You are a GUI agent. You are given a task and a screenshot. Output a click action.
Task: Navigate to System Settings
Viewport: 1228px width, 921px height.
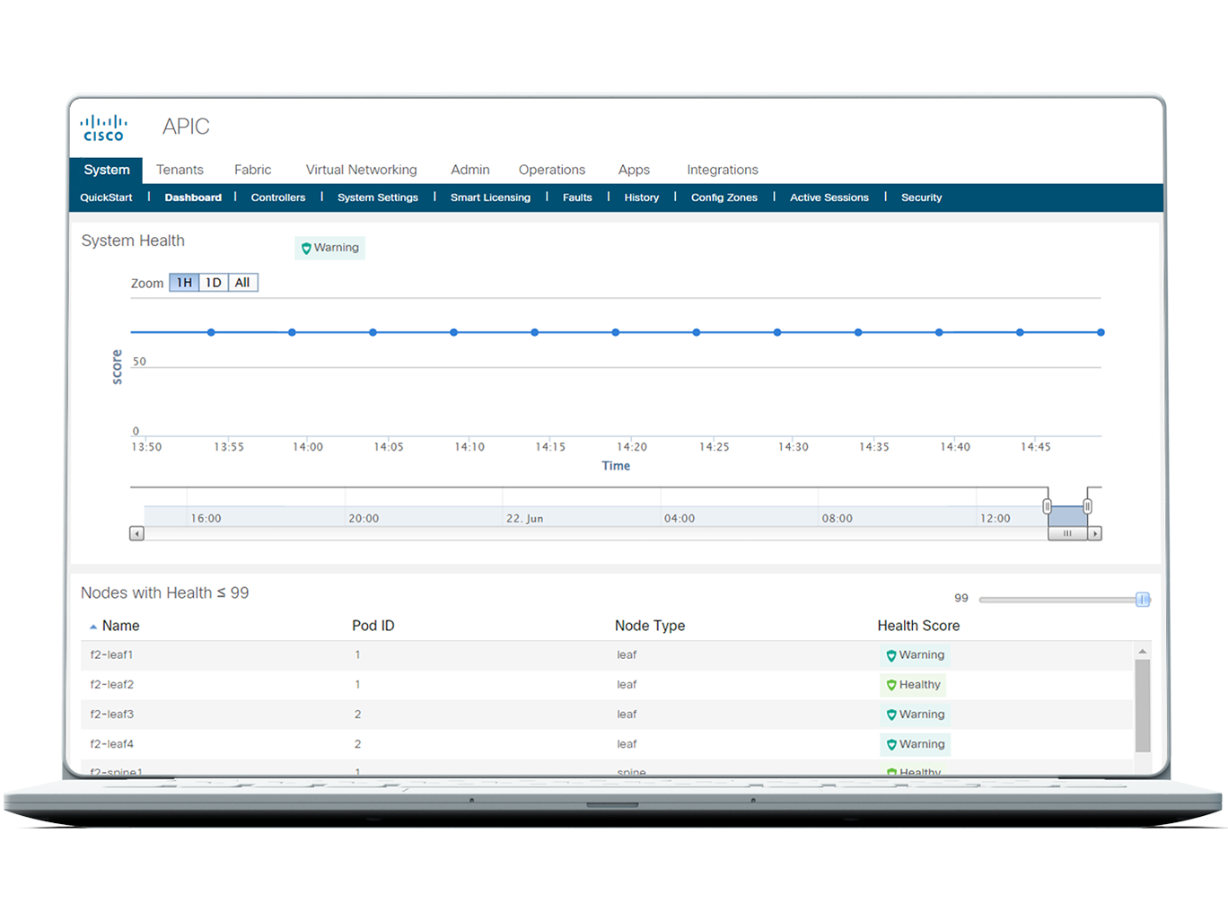(377, 197)
